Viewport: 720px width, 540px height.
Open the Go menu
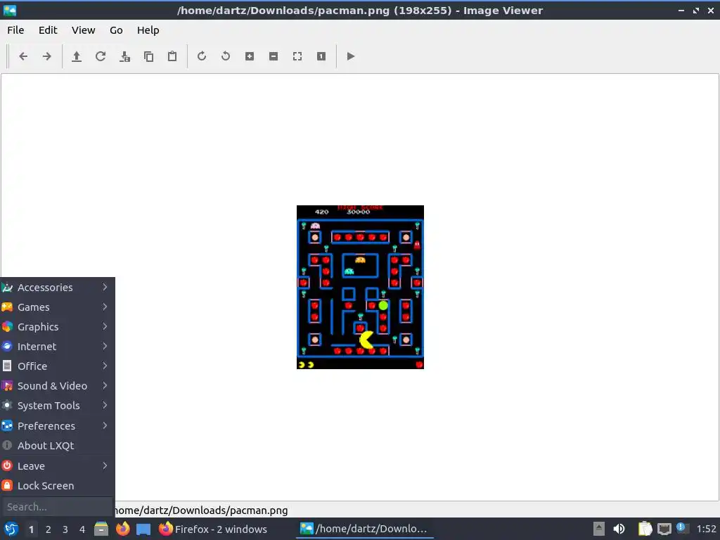pyautogui.click(x=116, y=30)
